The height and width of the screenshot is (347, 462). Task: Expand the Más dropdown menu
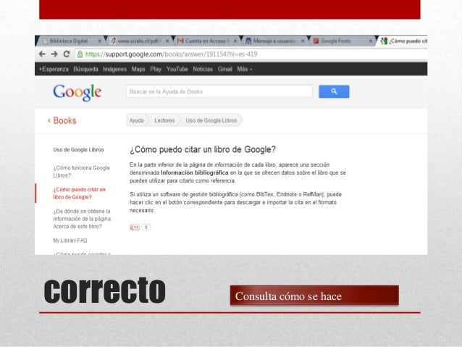click(245, 70)
